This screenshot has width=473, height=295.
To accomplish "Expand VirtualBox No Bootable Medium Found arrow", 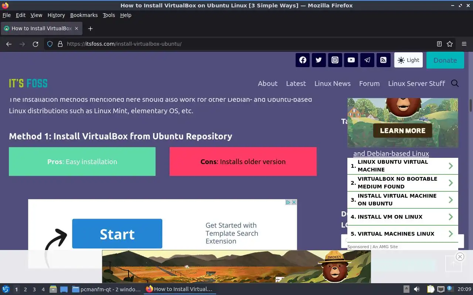I will [x=451, y=183].
